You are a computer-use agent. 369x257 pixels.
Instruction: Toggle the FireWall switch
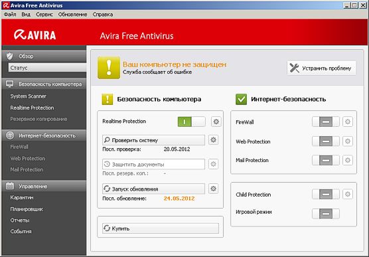pyautogui.click(x=326, y=122)
